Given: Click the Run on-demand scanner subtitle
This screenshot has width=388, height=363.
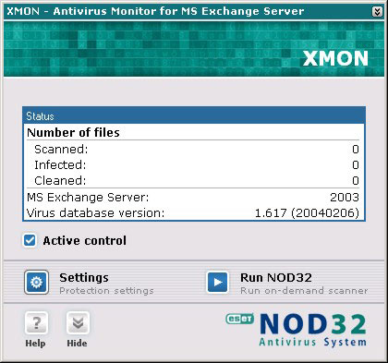Looking at the screenshot, I should pos(304,291).
